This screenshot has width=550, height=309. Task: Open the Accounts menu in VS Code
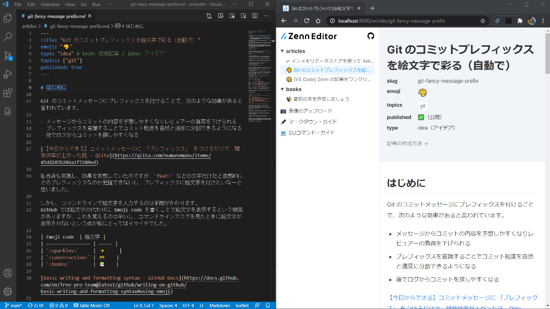pos(8,273)
